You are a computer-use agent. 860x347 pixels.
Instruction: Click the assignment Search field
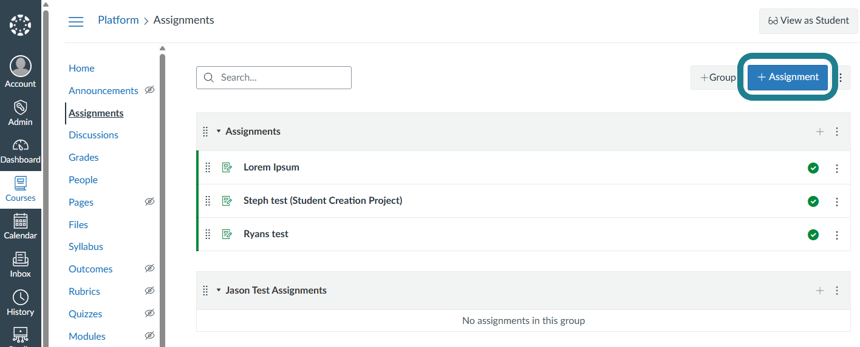(274, 77)
